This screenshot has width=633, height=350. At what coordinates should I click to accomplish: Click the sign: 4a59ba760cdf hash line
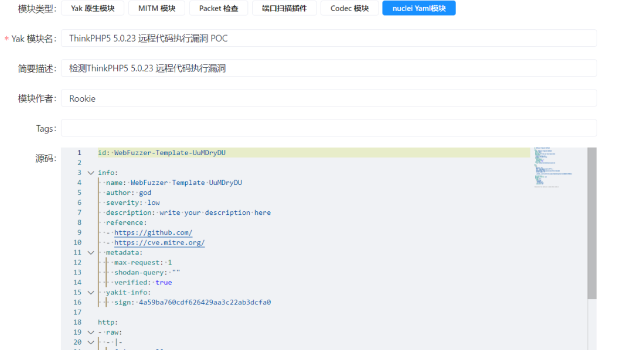193,303
